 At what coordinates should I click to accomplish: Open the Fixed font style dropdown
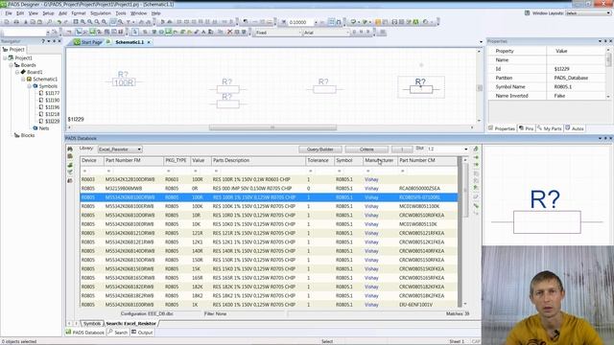(300, 33)
